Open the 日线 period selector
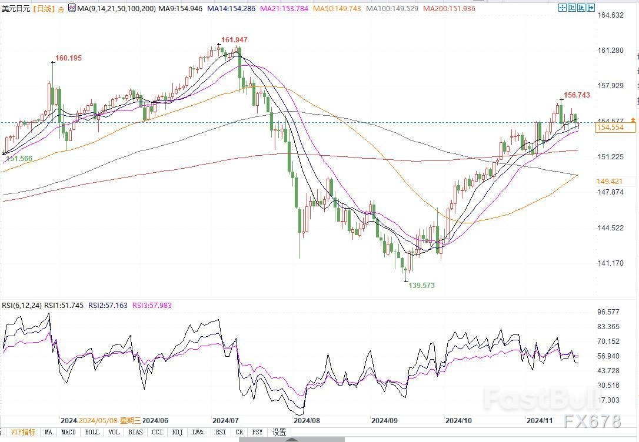The width and height of the screenshot is (639, 442). [x=43, y=9]
